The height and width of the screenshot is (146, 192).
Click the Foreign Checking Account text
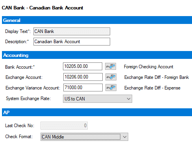click(x=149, y=67)
